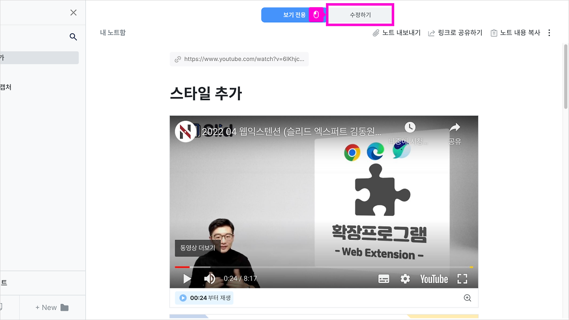Open the search in the left sidebar
This screenshot has width=569, height=320.
point(73,37)
